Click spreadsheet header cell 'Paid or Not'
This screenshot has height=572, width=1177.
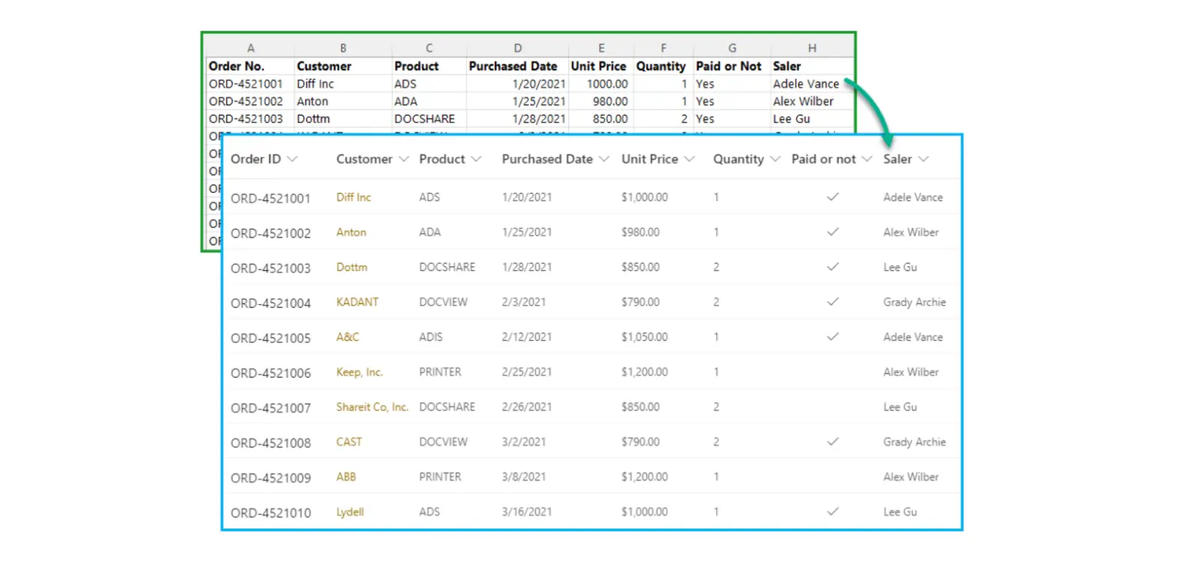(732, 66)
